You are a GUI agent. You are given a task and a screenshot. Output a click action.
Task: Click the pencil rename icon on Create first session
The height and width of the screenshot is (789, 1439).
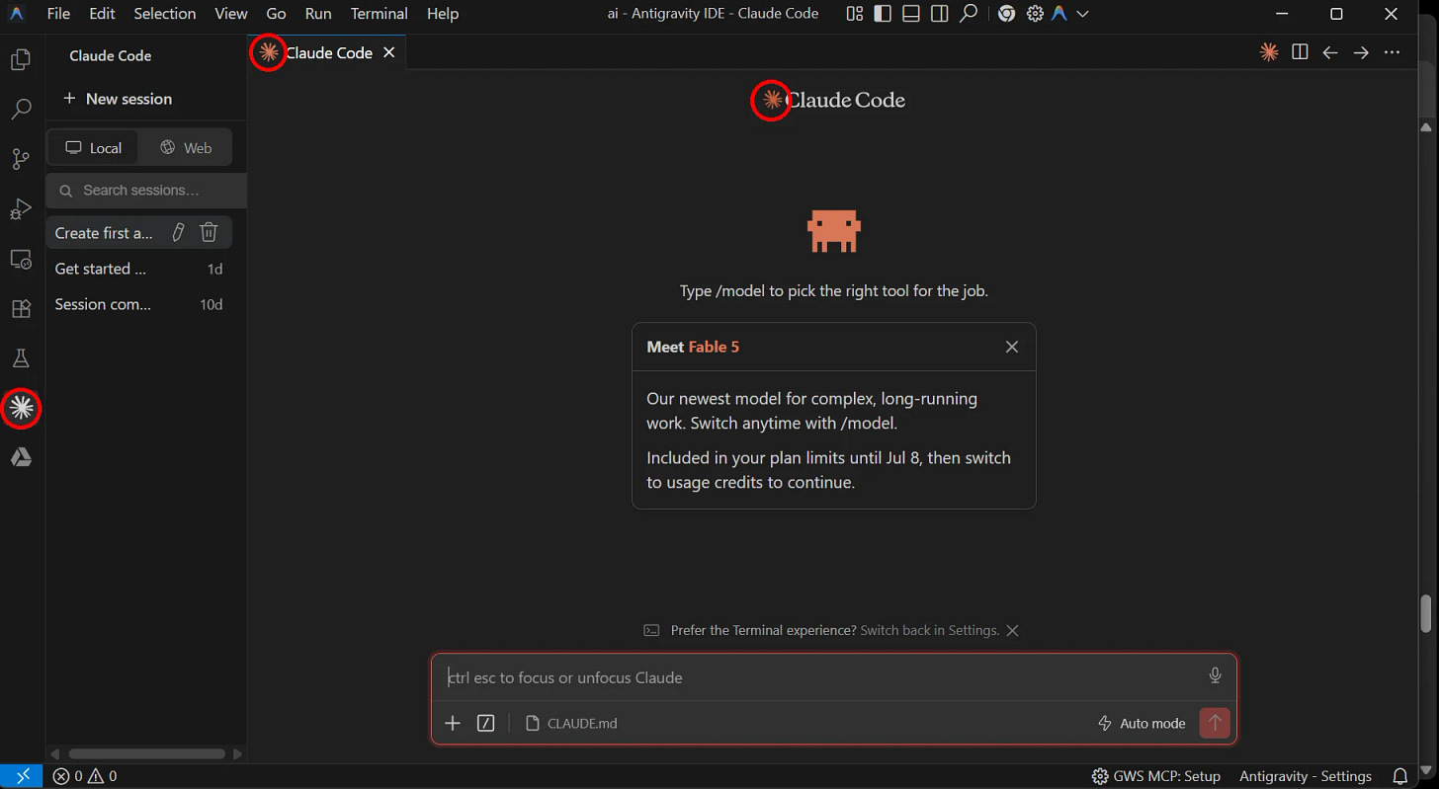coord(178,232)
